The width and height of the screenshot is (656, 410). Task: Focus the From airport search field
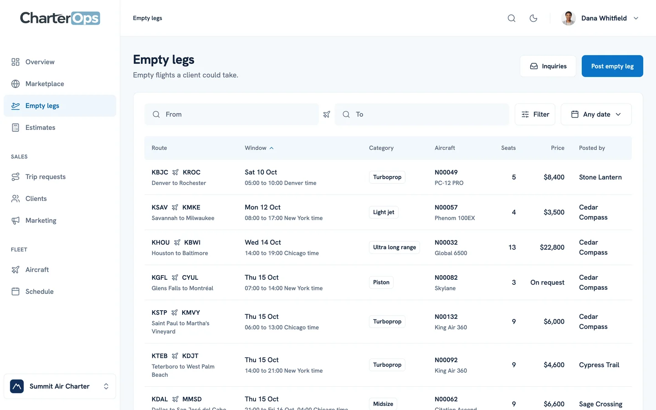(231, 114)
